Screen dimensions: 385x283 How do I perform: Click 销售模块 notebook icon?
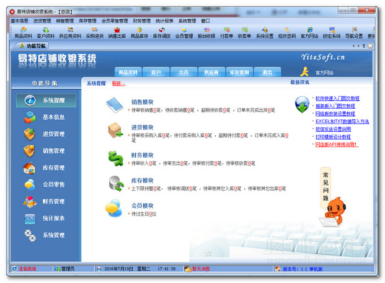[x=115, y=105]
